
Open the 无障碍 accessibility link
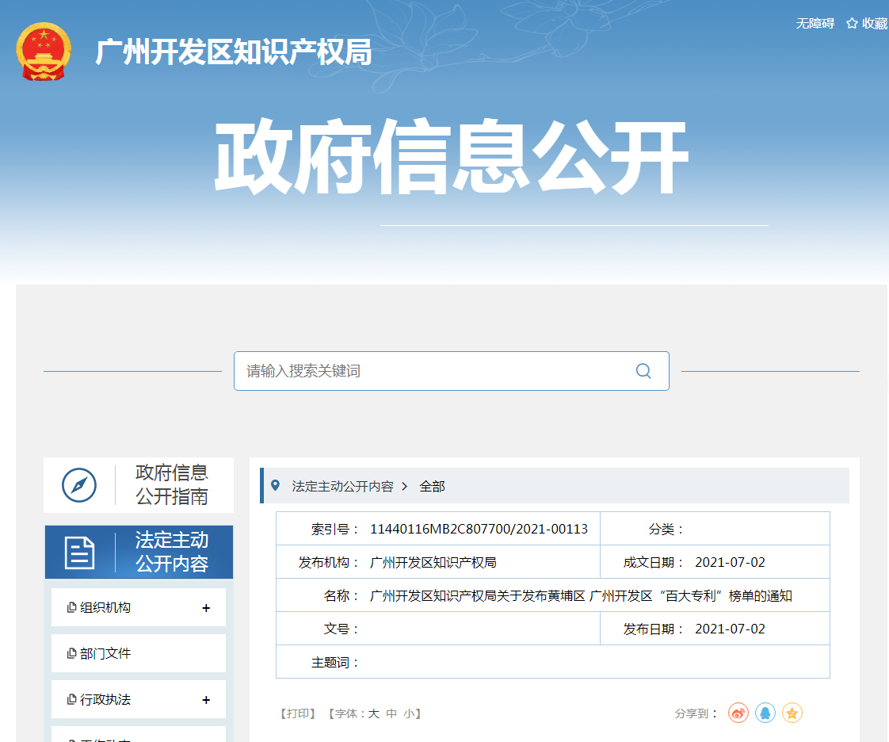click(815, 23)
